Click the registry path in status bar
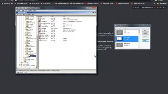 coord(38,70)
